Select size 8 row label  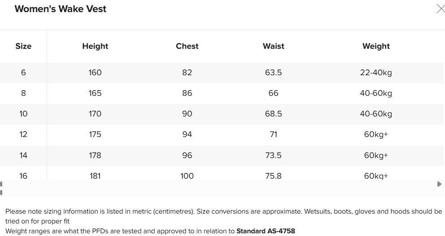[x=23, y=93]
